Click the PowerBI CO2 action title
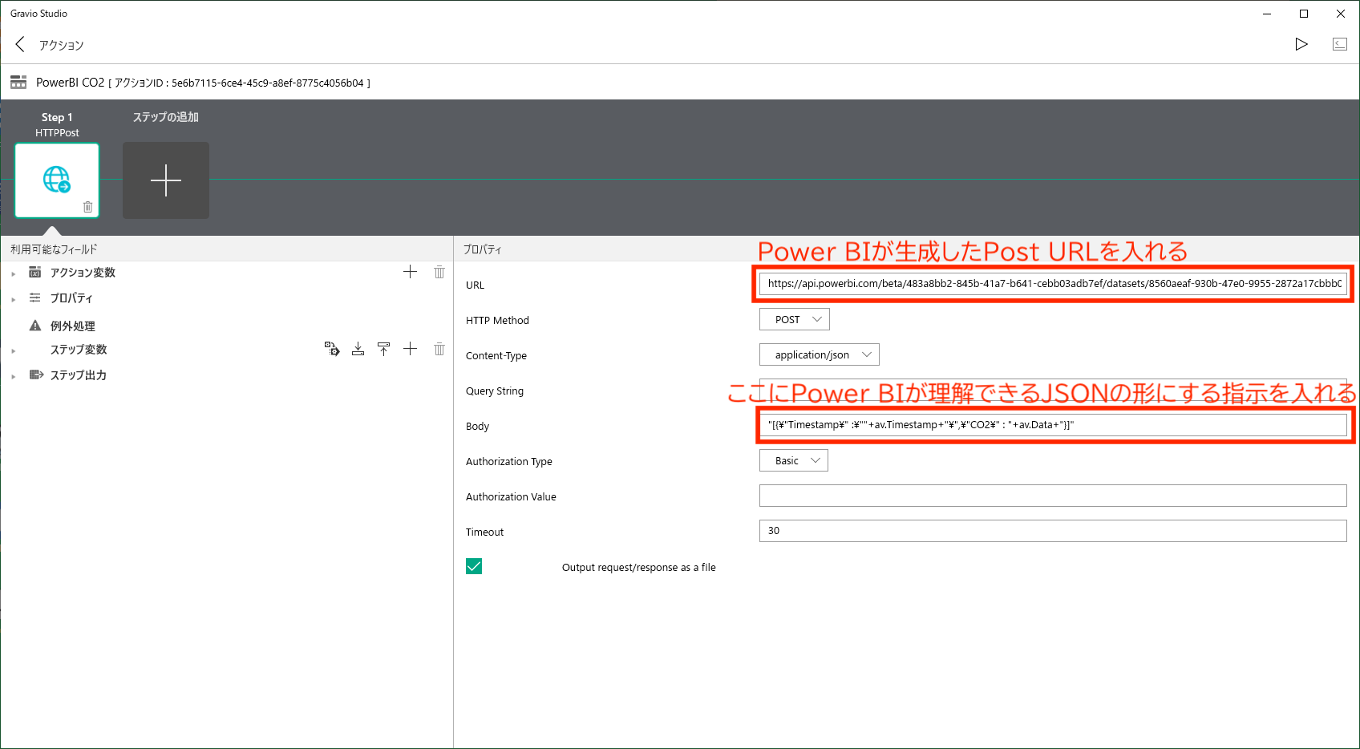The image size is (1360, 749). (x=71, y=83)
